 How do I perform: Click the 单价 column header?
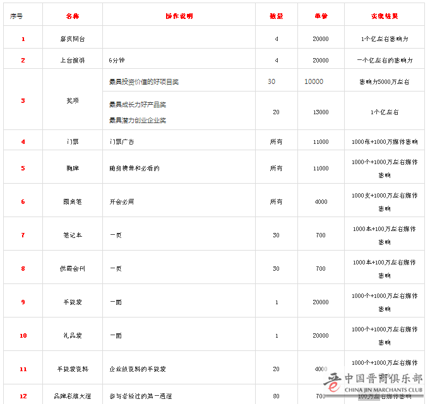tap(321, 15)
